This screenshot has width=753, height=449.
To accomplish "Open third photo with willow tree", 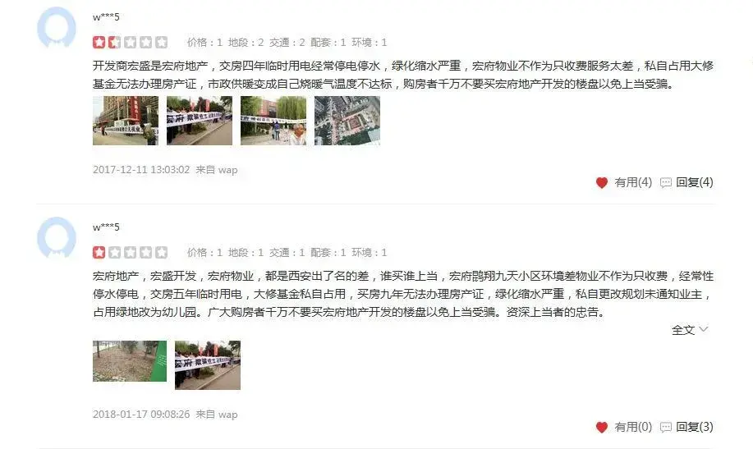I will pyautogui.click(x=273, y=121).
